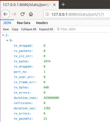Open a new tab with the plus icon
110x122 pixels.
coord(63,4)
